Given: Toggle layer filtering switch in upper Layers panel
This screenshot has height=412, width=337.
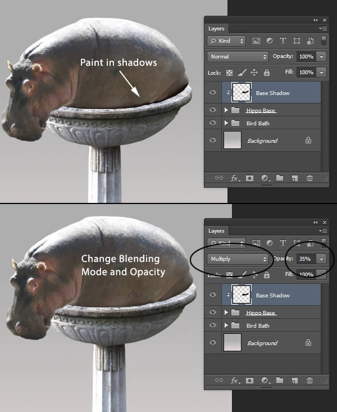Looking at the screenshot, I should tap(324, 40).
